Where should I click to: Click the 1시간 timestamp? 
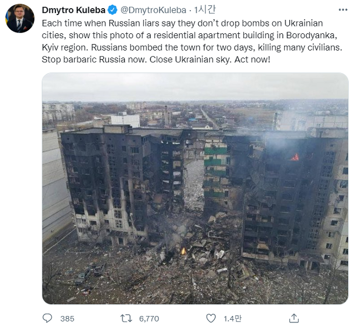pos(205,10)
